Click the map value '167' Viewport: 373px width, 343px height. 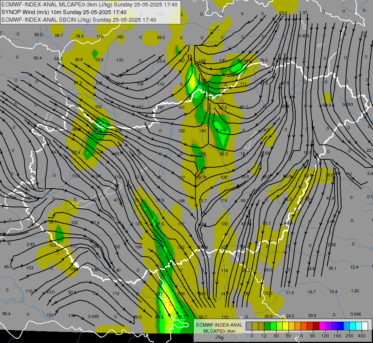160,107
